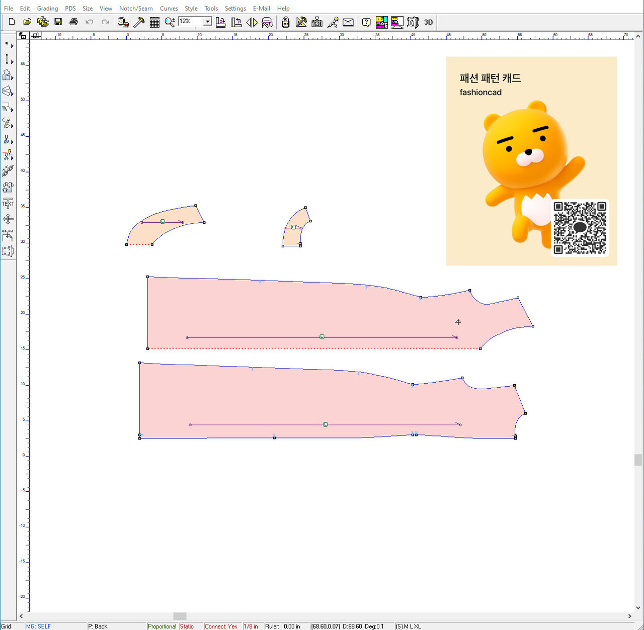The height and width of the screenshot is (630, 644).
Task: Expand the point tool flyout arrow
Action: pos(12,47)
